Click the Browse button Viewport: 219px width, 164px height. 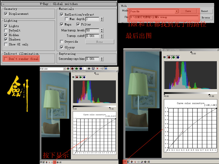[x=205, y=17]
